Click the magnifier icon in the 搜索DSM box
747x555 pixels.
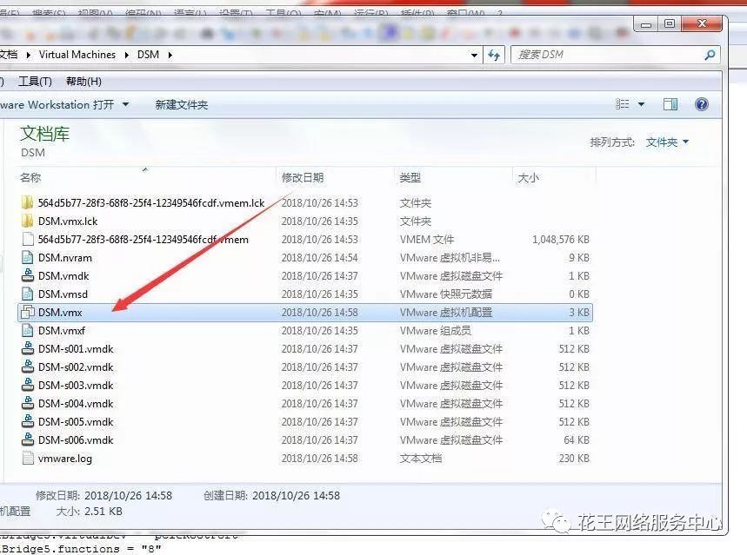[710, 54]
